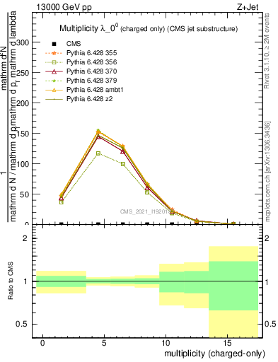Click the 'Rivet 3.1.10, ≥ 2M events' side text
Image resolution: width=278 pixels, height=362 pixels.
click(x=267, y=51)
